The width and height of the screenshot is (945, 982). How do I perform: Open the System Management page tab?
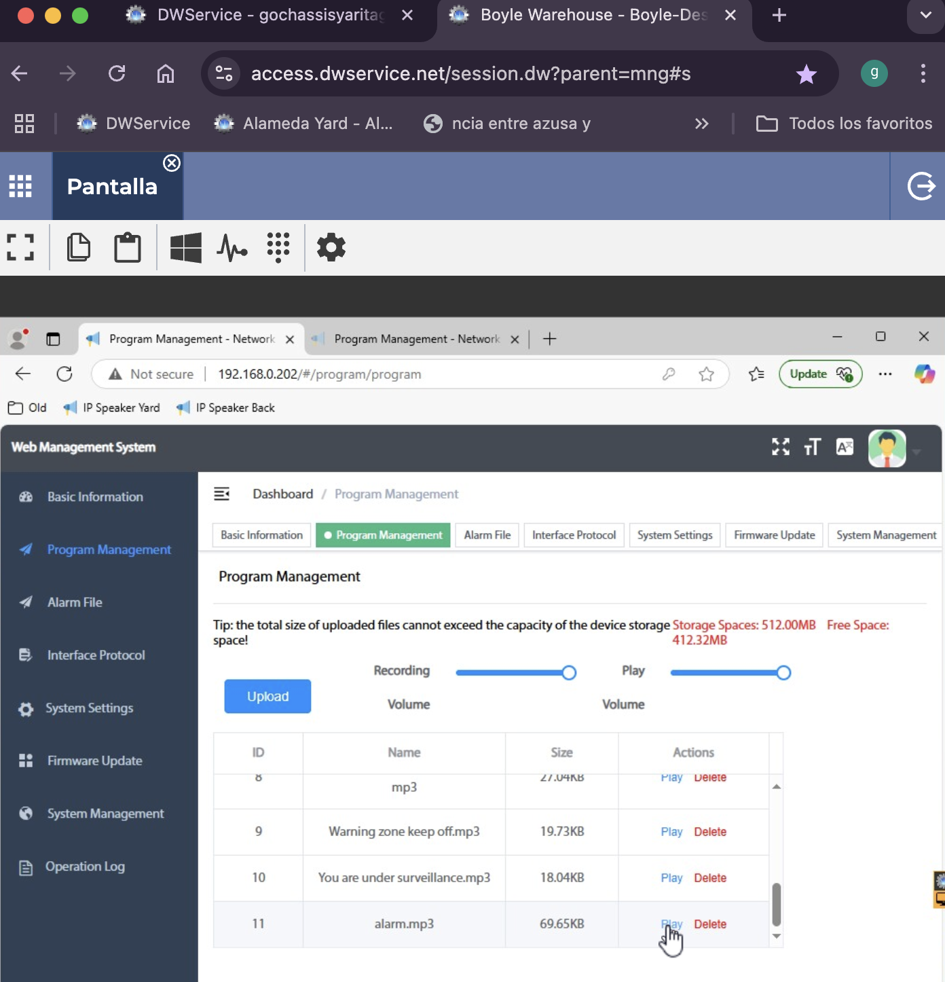tap(885, 535)
